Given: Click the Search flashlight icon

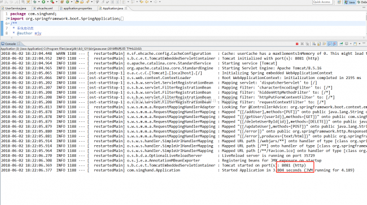Looking at the screenshot, I should (x=88, y=2).
